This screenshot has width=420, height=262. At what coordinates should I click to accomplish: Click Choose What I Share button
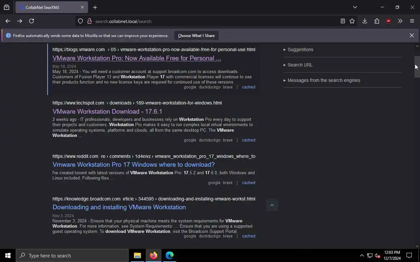pyautogui.click(x=196, y=35)
